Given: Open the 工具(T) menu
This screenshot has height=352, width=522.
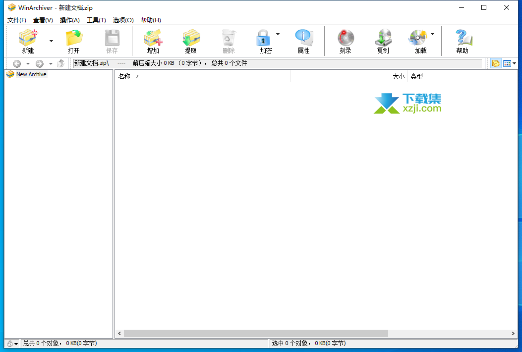Looking at the screenshot, I should (96, 20).
